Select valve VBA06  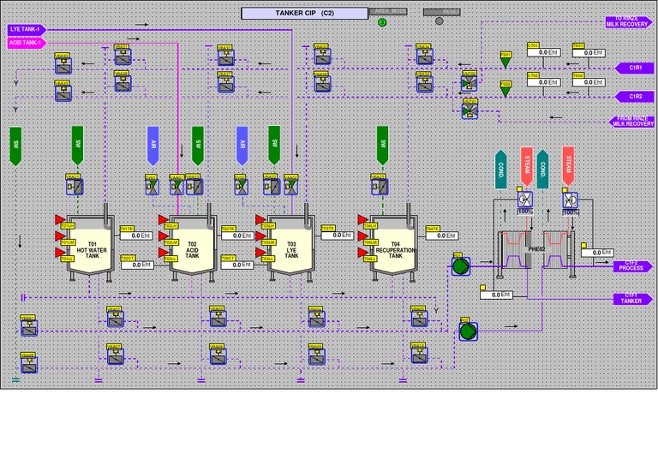(29, 365)
